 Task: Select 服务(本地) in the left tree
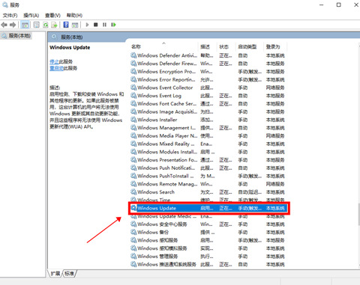click(x=16, y=36)
